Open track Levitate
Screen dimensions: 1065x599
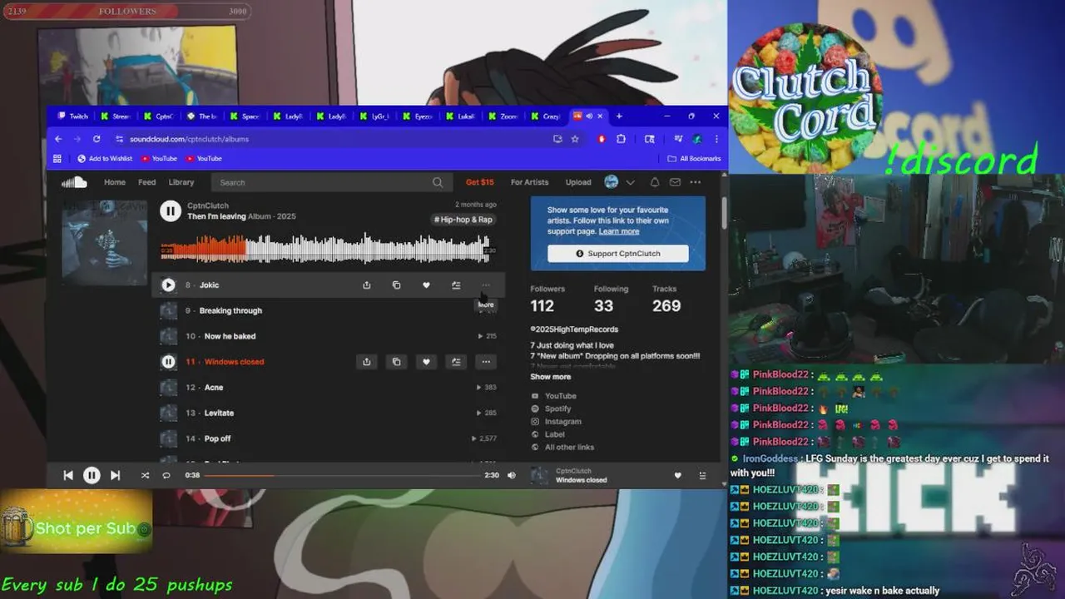219,413
